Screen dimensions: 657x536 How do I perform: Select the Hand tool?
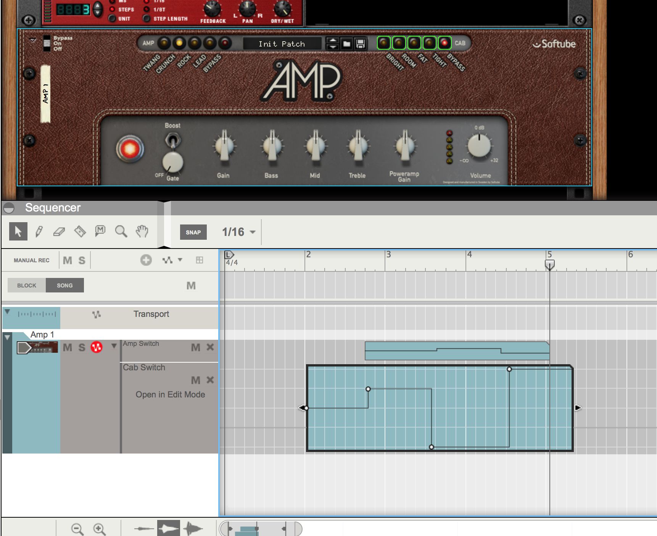(142, 231)
